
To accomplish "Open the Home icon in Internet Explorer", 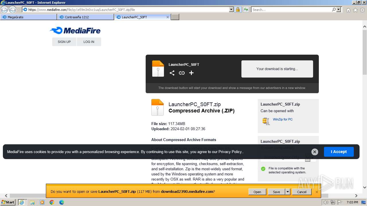I will point(348,10).
